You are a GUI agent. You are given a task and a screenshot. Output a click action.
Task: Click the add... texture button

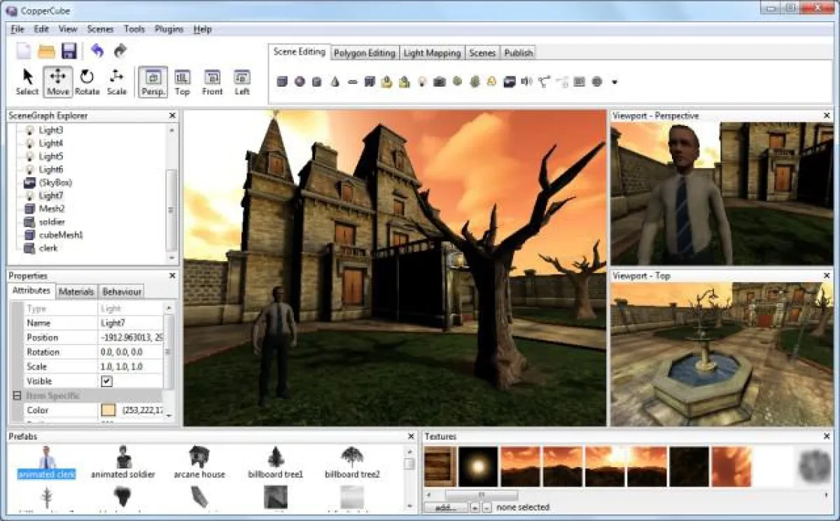[444, 507]
